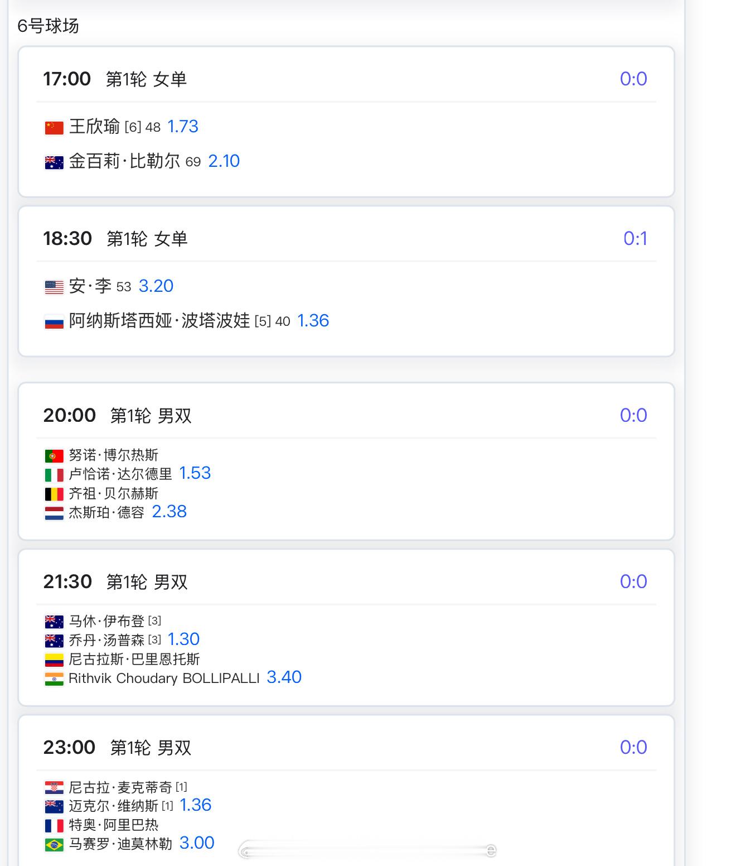
Task: Select odds 3.40 for BOLLIPALLI pair
Action: (x=284, y=677)
